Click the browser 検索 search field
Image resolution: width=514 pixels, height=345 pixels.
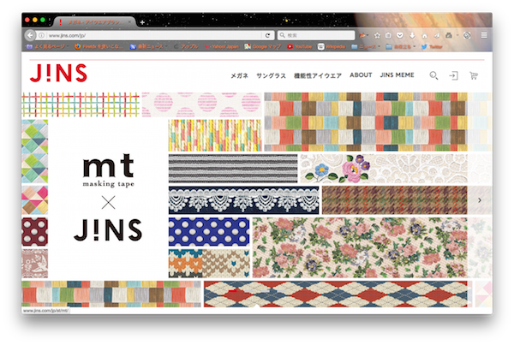click(x=316, y=35)
